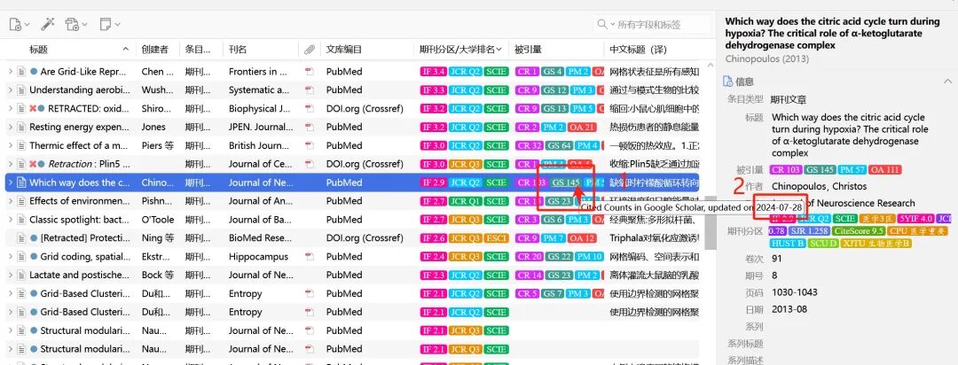Open the New Note toolbar menu
This screenshot has height=365, width=958.
pos(109,25)
